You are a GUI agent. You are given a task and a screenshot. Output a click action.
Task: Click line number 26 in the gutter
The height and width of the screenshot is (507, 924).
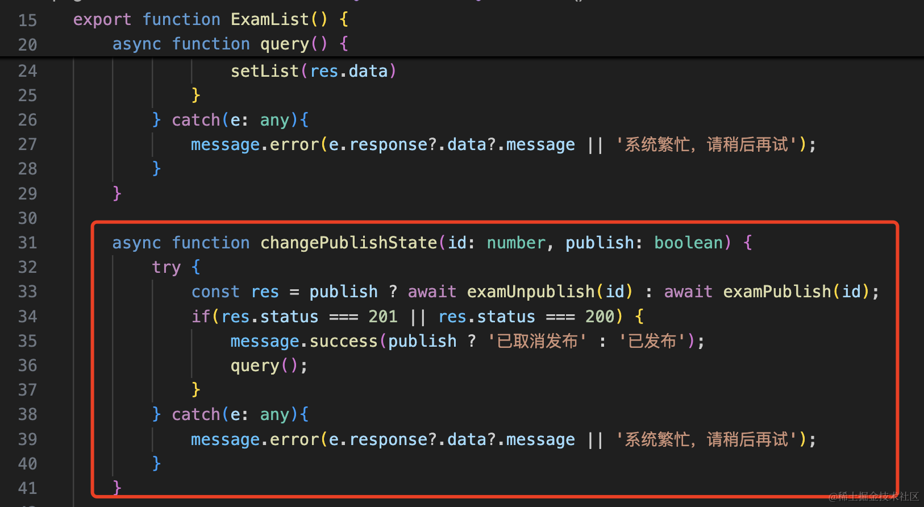[x=27, y=120]
